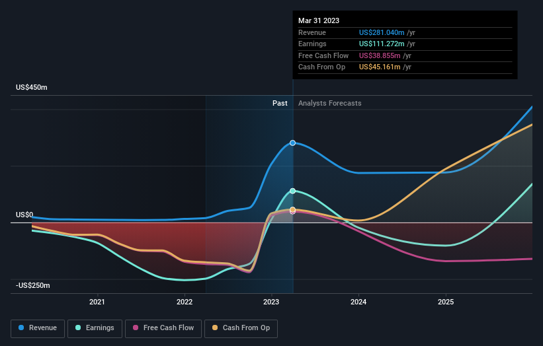This screenshot has height=346, width=543.
Task: Click the US$38.855m free cash flow value
Action: tap(380, 55)
